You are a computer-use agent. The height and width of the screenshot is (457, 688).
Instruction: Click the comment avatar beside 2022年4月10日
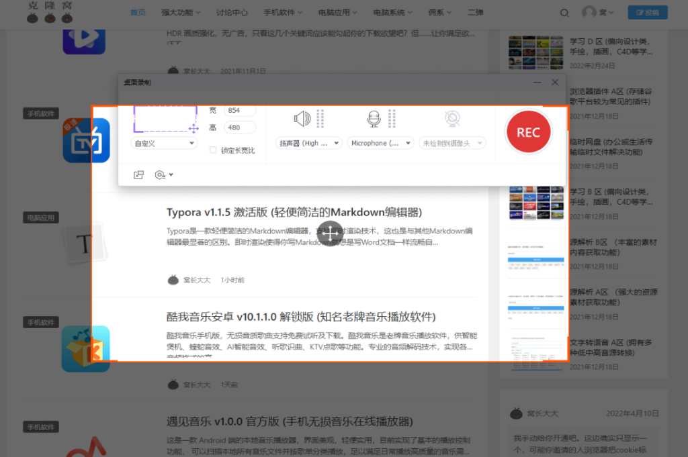pyautogui.click(x=517, y=413)
